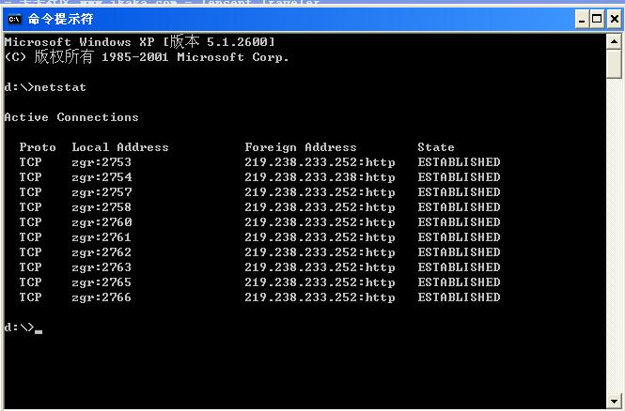Minimize the command prompt window
The image size is (625, 411).
pyautogui.click(x=581, y=19)
